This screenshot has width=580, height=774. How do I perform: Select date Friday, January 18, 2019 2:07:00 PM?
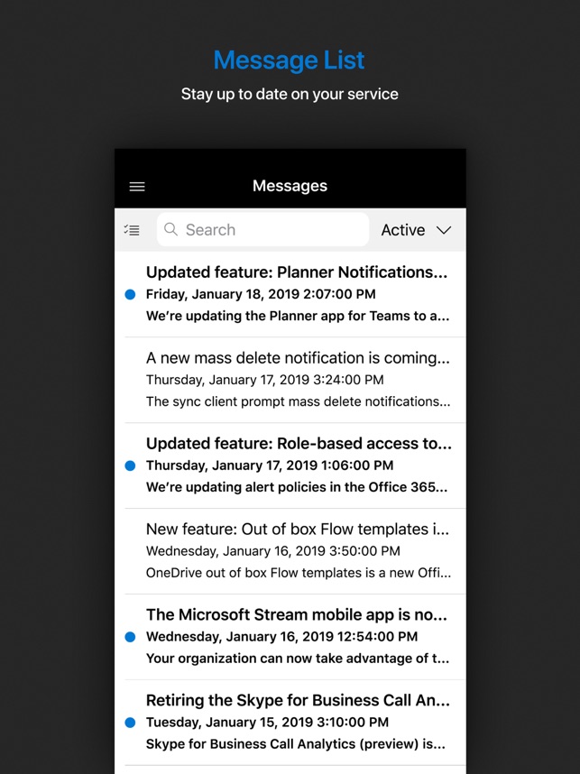point(261,294)
